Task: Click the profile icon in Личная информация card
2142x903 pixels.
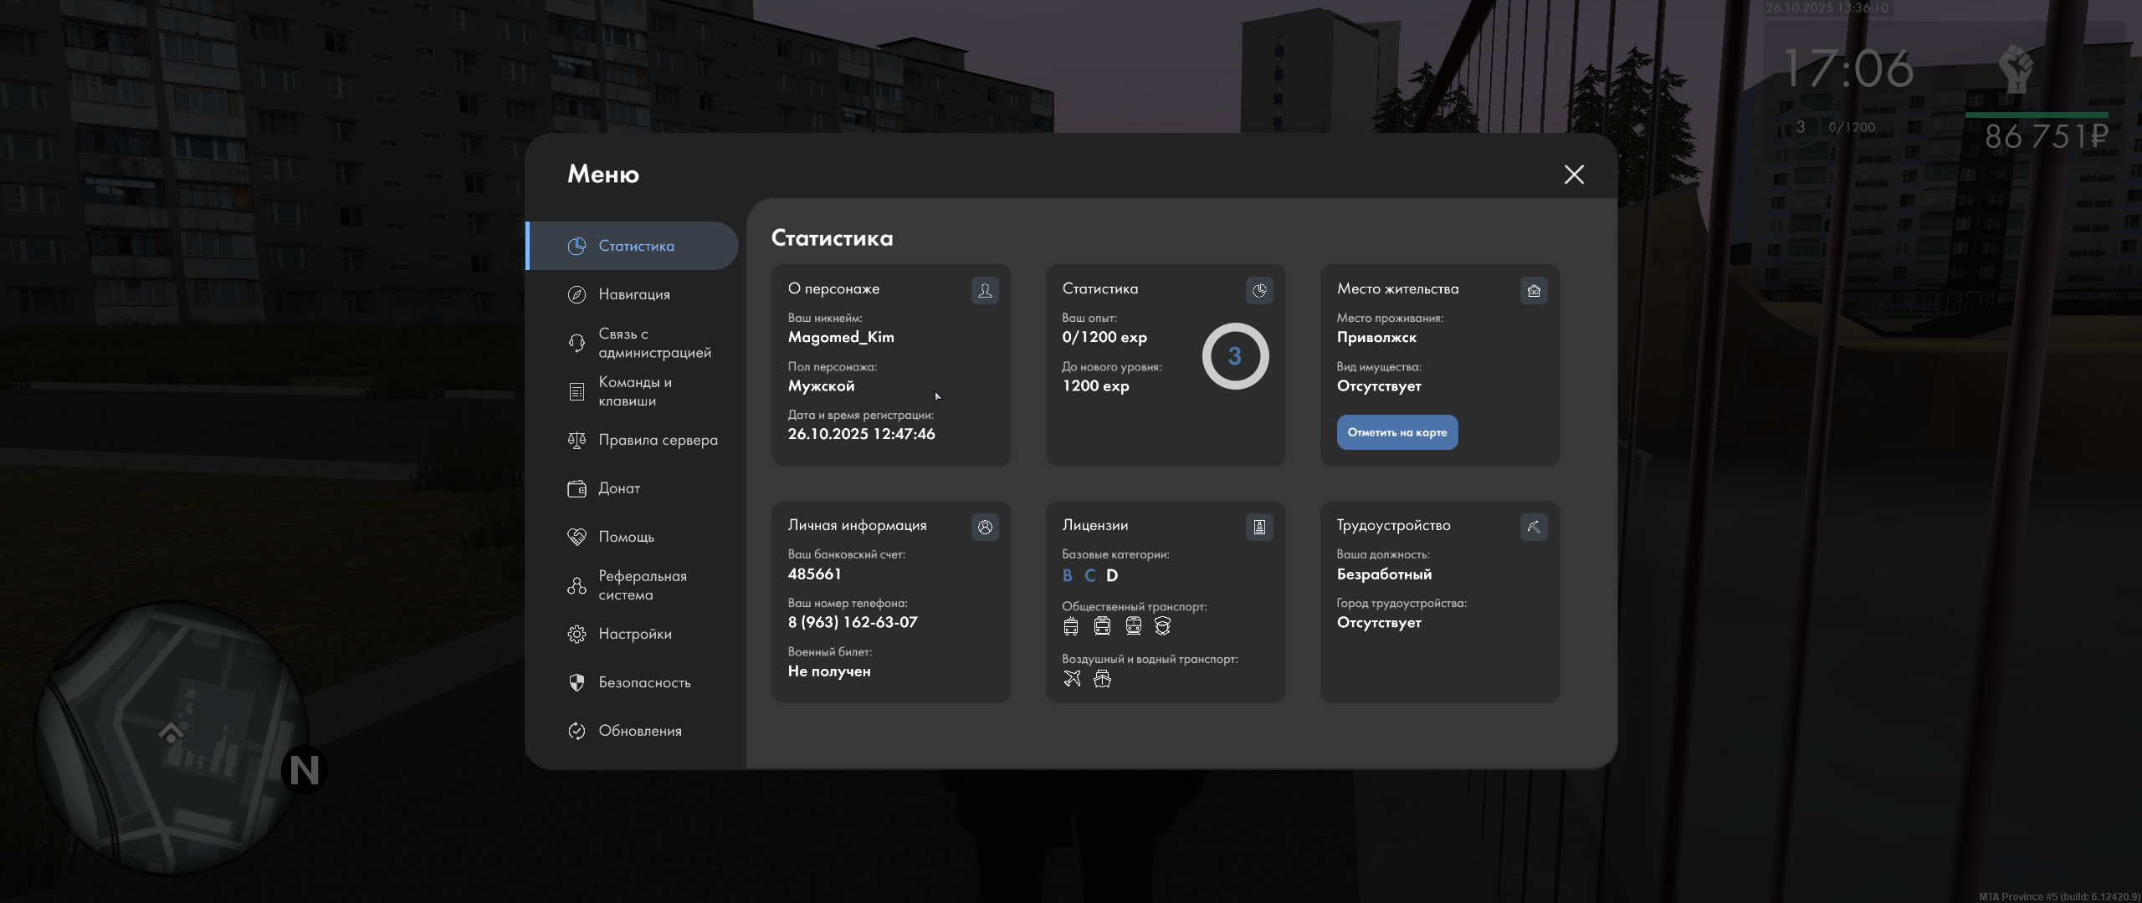Action: pos(985,527)
